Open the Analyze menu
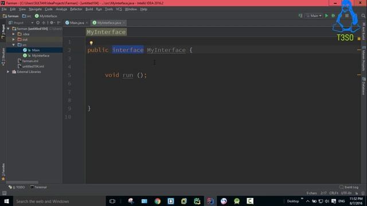367x206 pixels. point(61,9)
